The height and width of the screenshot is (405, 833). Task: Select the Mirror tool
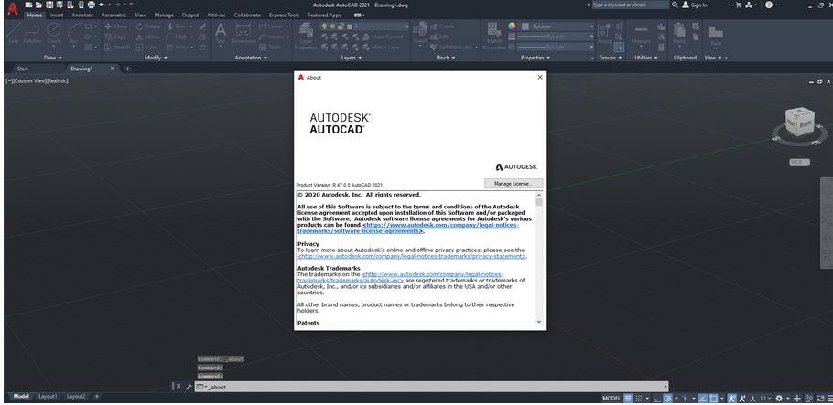pos(147,37)
